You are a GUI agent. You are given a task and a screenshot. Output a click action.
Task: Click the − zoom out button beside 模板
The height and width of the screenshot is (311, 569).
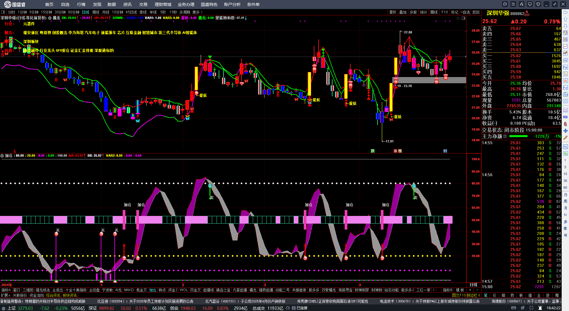(x=477, y=290)
